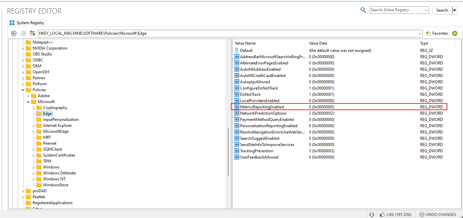Screen dimensions: 463x218
Task: Click the Default string value paperclip icon
Action: 236,51
